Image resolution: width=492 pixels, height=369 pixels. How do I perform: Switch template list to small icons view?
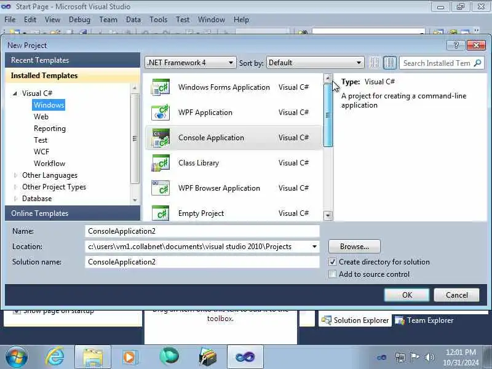375,63
